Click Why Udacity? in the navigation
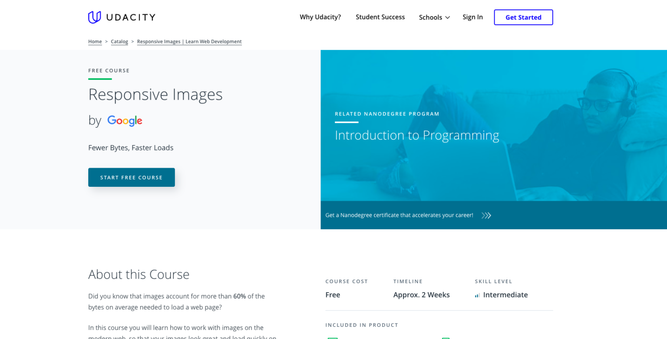Viewport: 667px width, 339px height. tap(320, 17)
